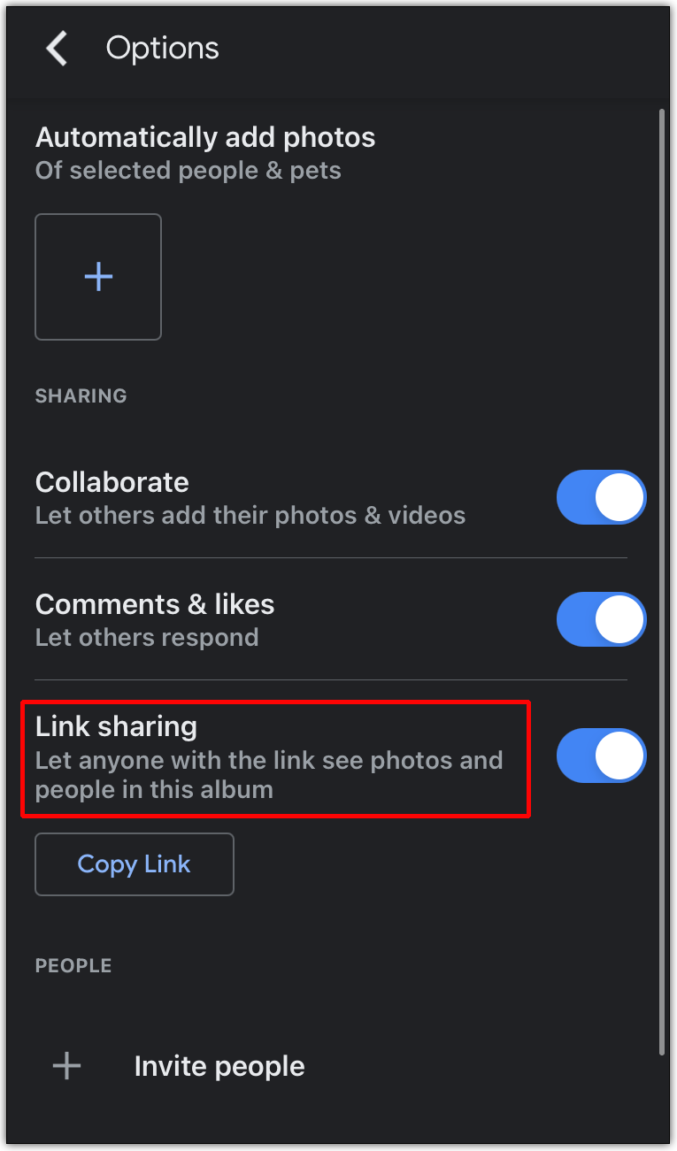Select the Comments & likes label
Viewport: 677px width, 1151px height.
coord(155,604)
